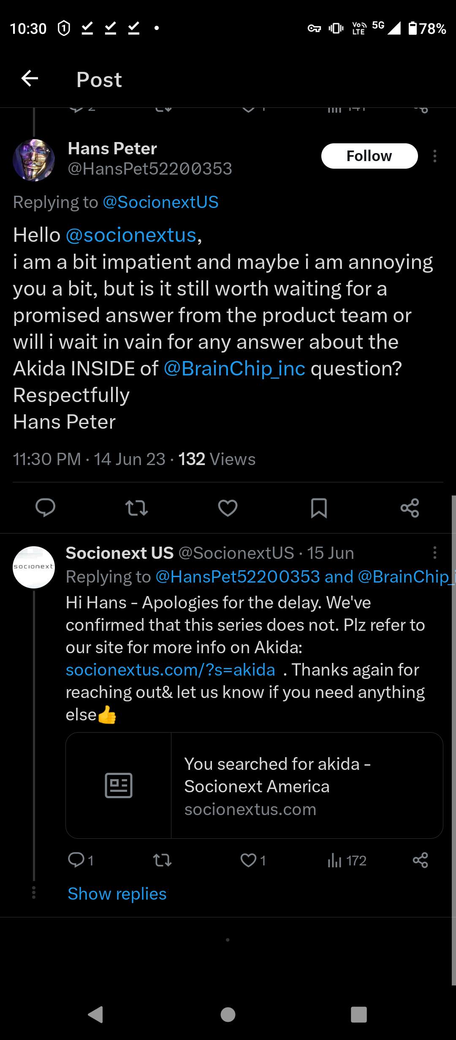The width and height of the screenshot is (456, 1040).
Task: Repost the Socionext US reply
Action: 162,860
